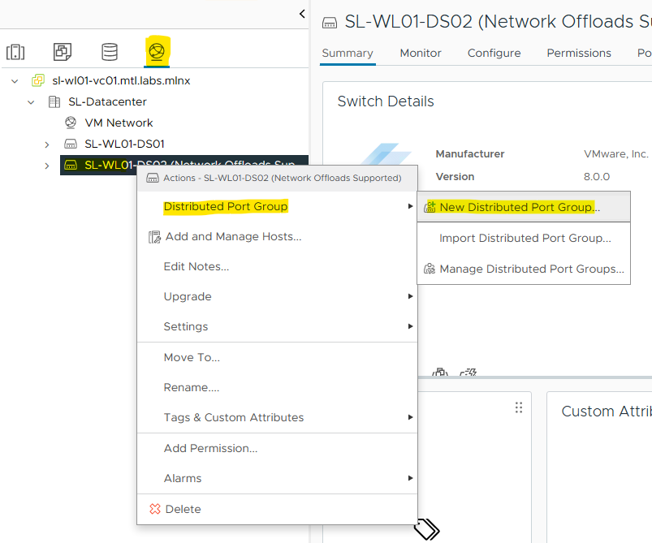Collapse the SL-Datacenter tree node
This screenshot has height=543, width=652.
click(31, 102)
